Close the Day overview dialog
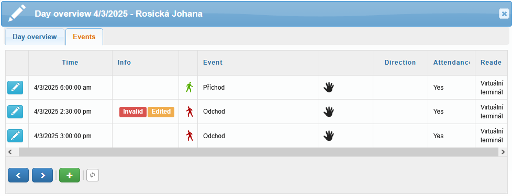Screen dimensions: 512x196 (504, 14)
